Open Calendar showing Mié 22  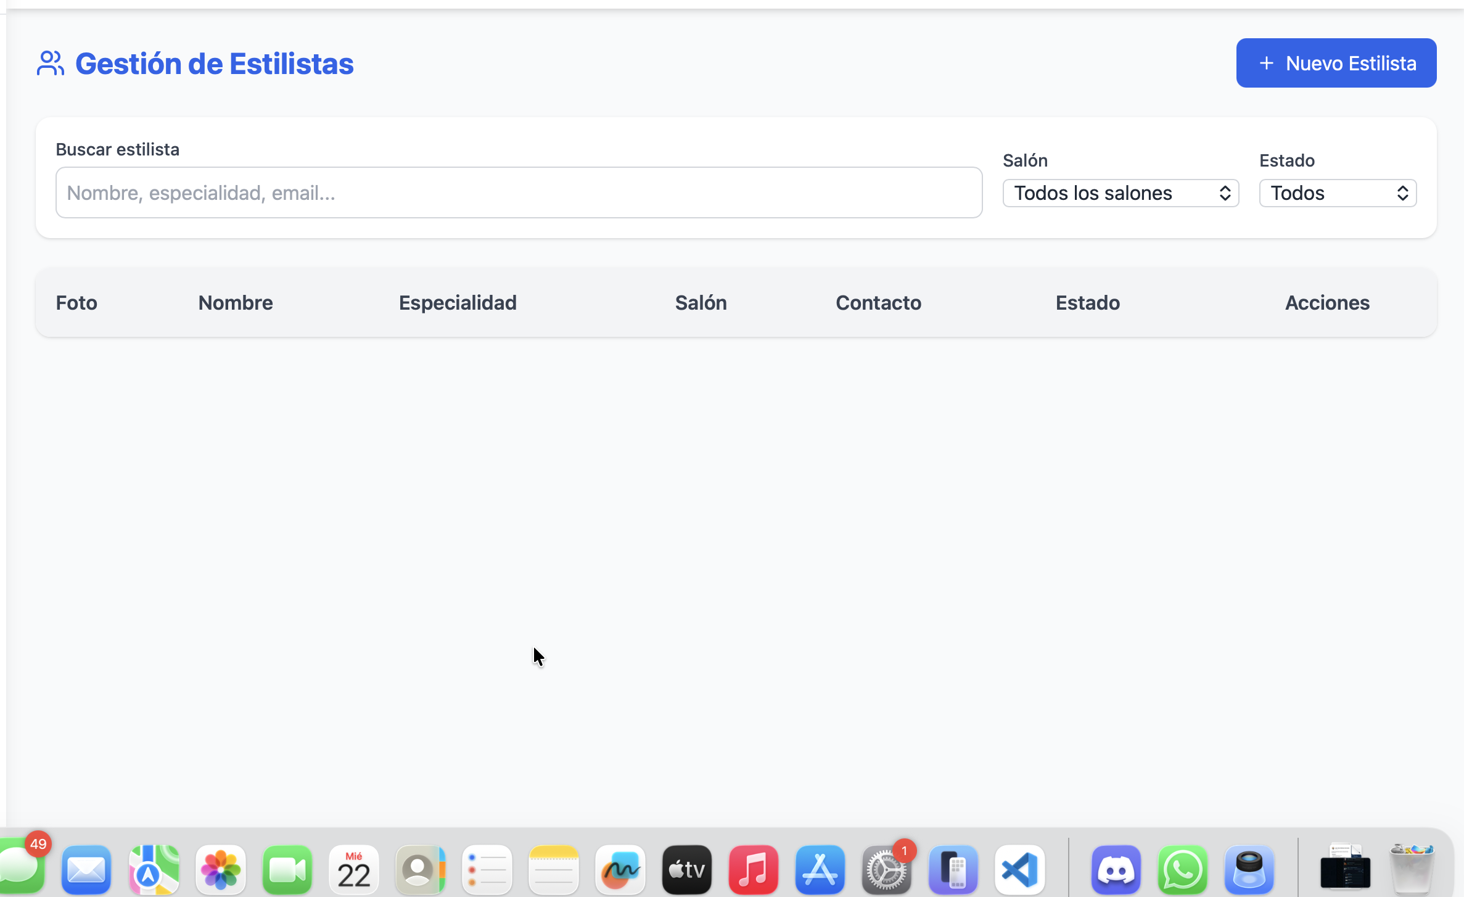(x=353, y=870)
